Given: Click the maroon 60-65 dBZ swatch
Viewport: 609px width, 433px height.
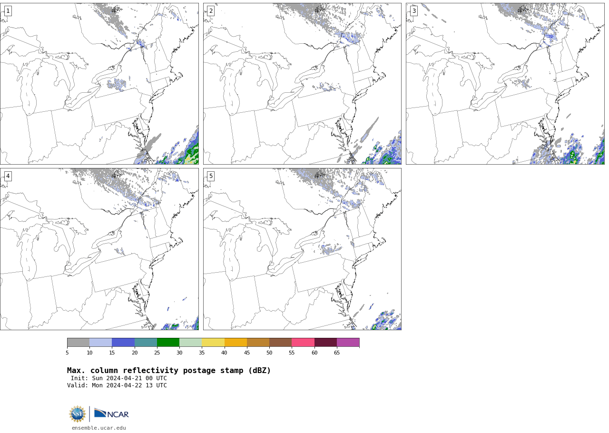Looking at the screenshot, I should coord(325,343).
